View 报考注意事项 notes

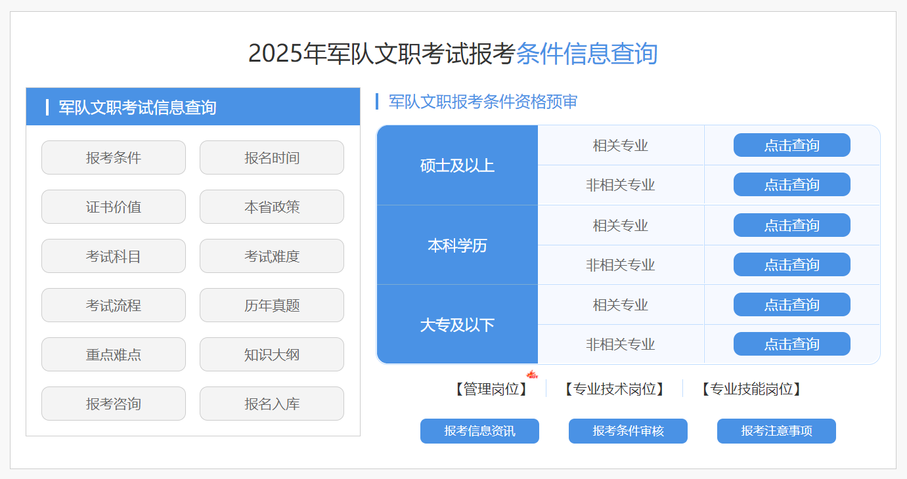coord(776,431)
